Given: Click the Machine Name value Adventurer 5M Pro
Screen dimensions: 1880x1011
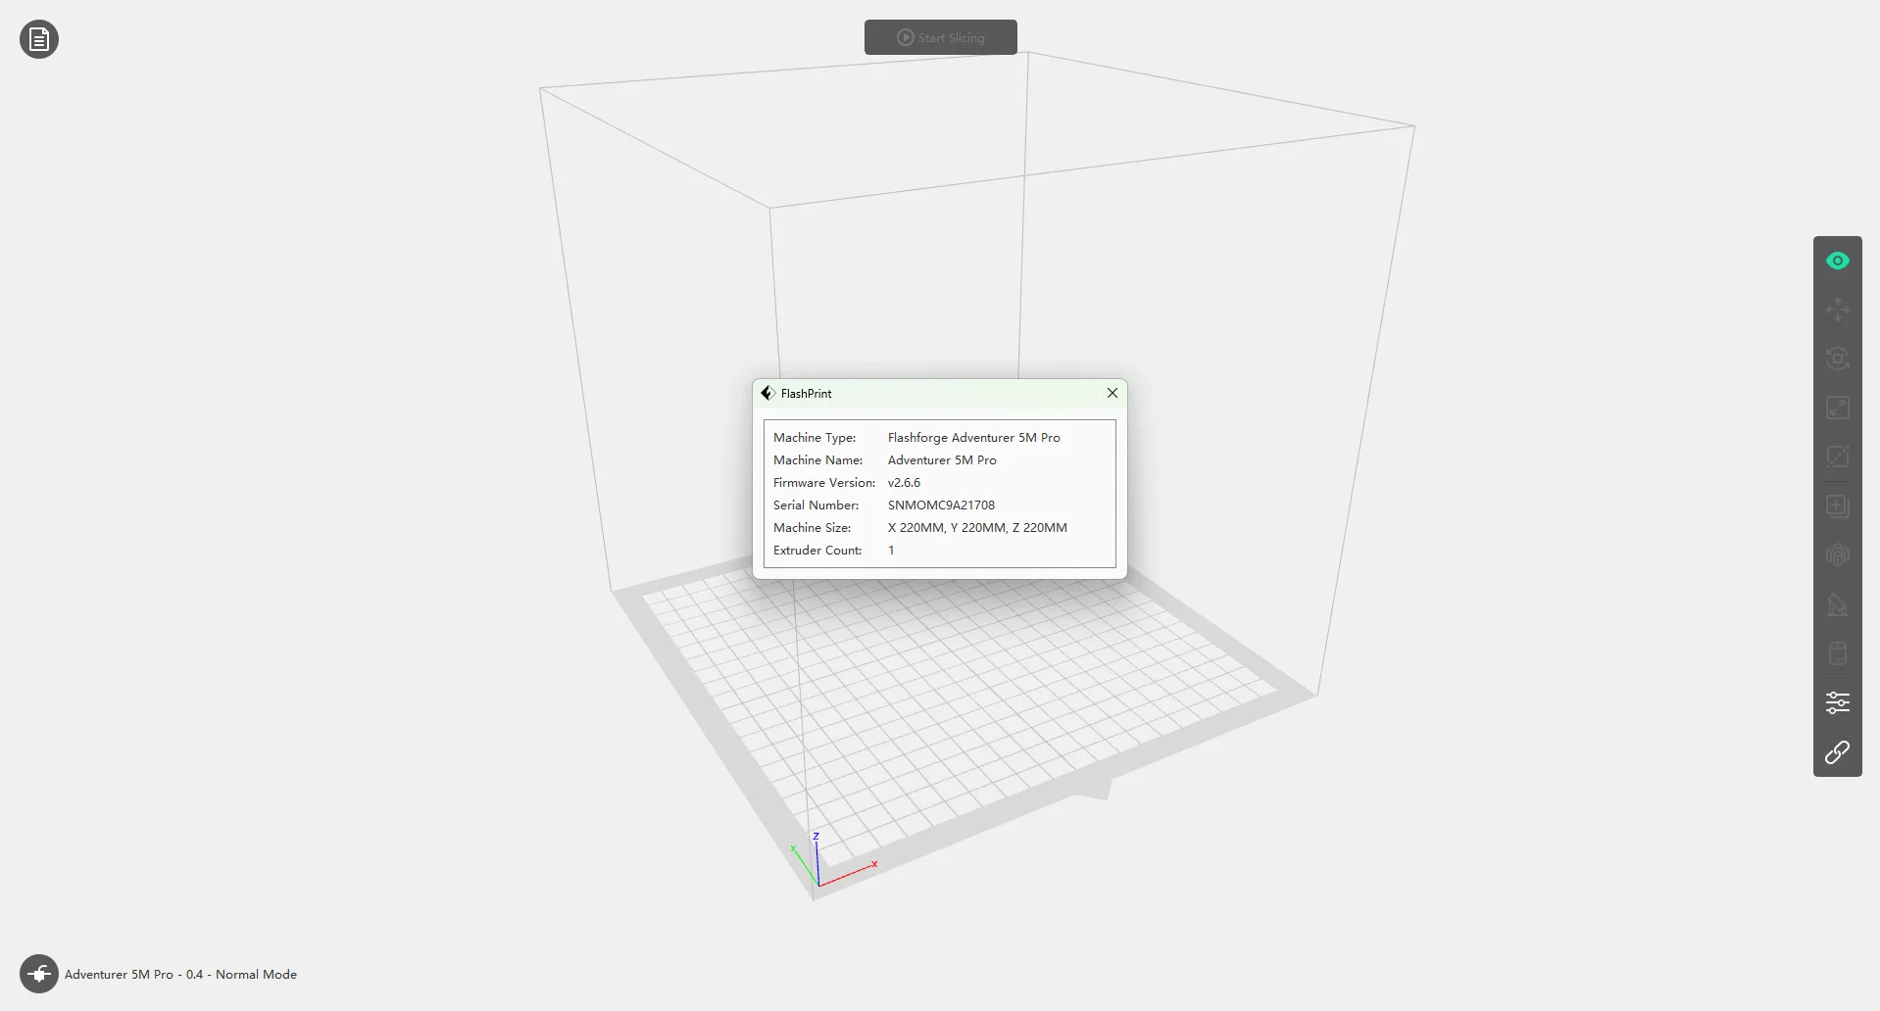Looking at the screenshot, I should pyautogui.click(x=942, y=460).
